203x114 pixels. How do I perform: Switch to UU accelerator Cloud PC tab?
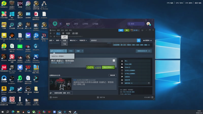click(x=95, y=24)
